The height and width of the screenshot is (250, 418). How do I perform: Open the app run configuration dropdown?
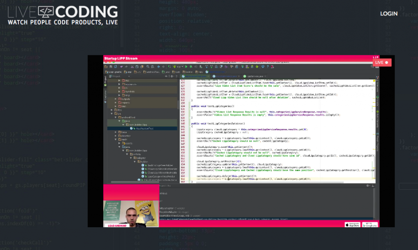178,67
